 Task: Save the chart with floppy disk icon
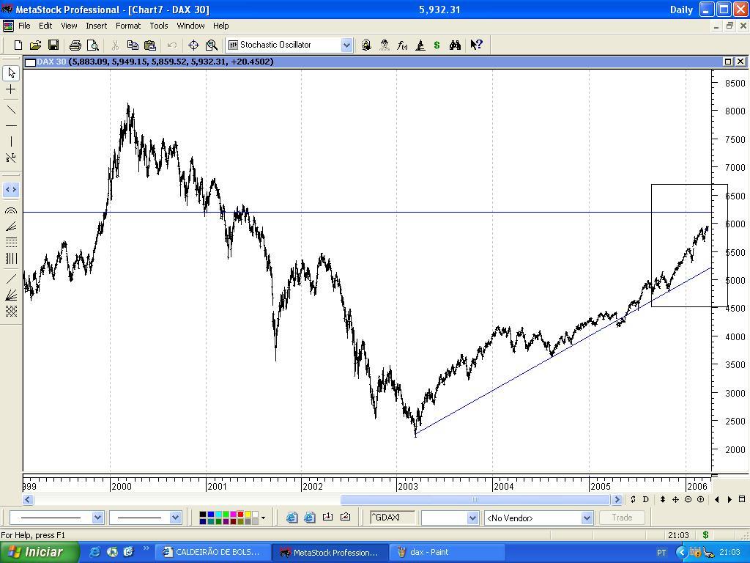[53, 45]
